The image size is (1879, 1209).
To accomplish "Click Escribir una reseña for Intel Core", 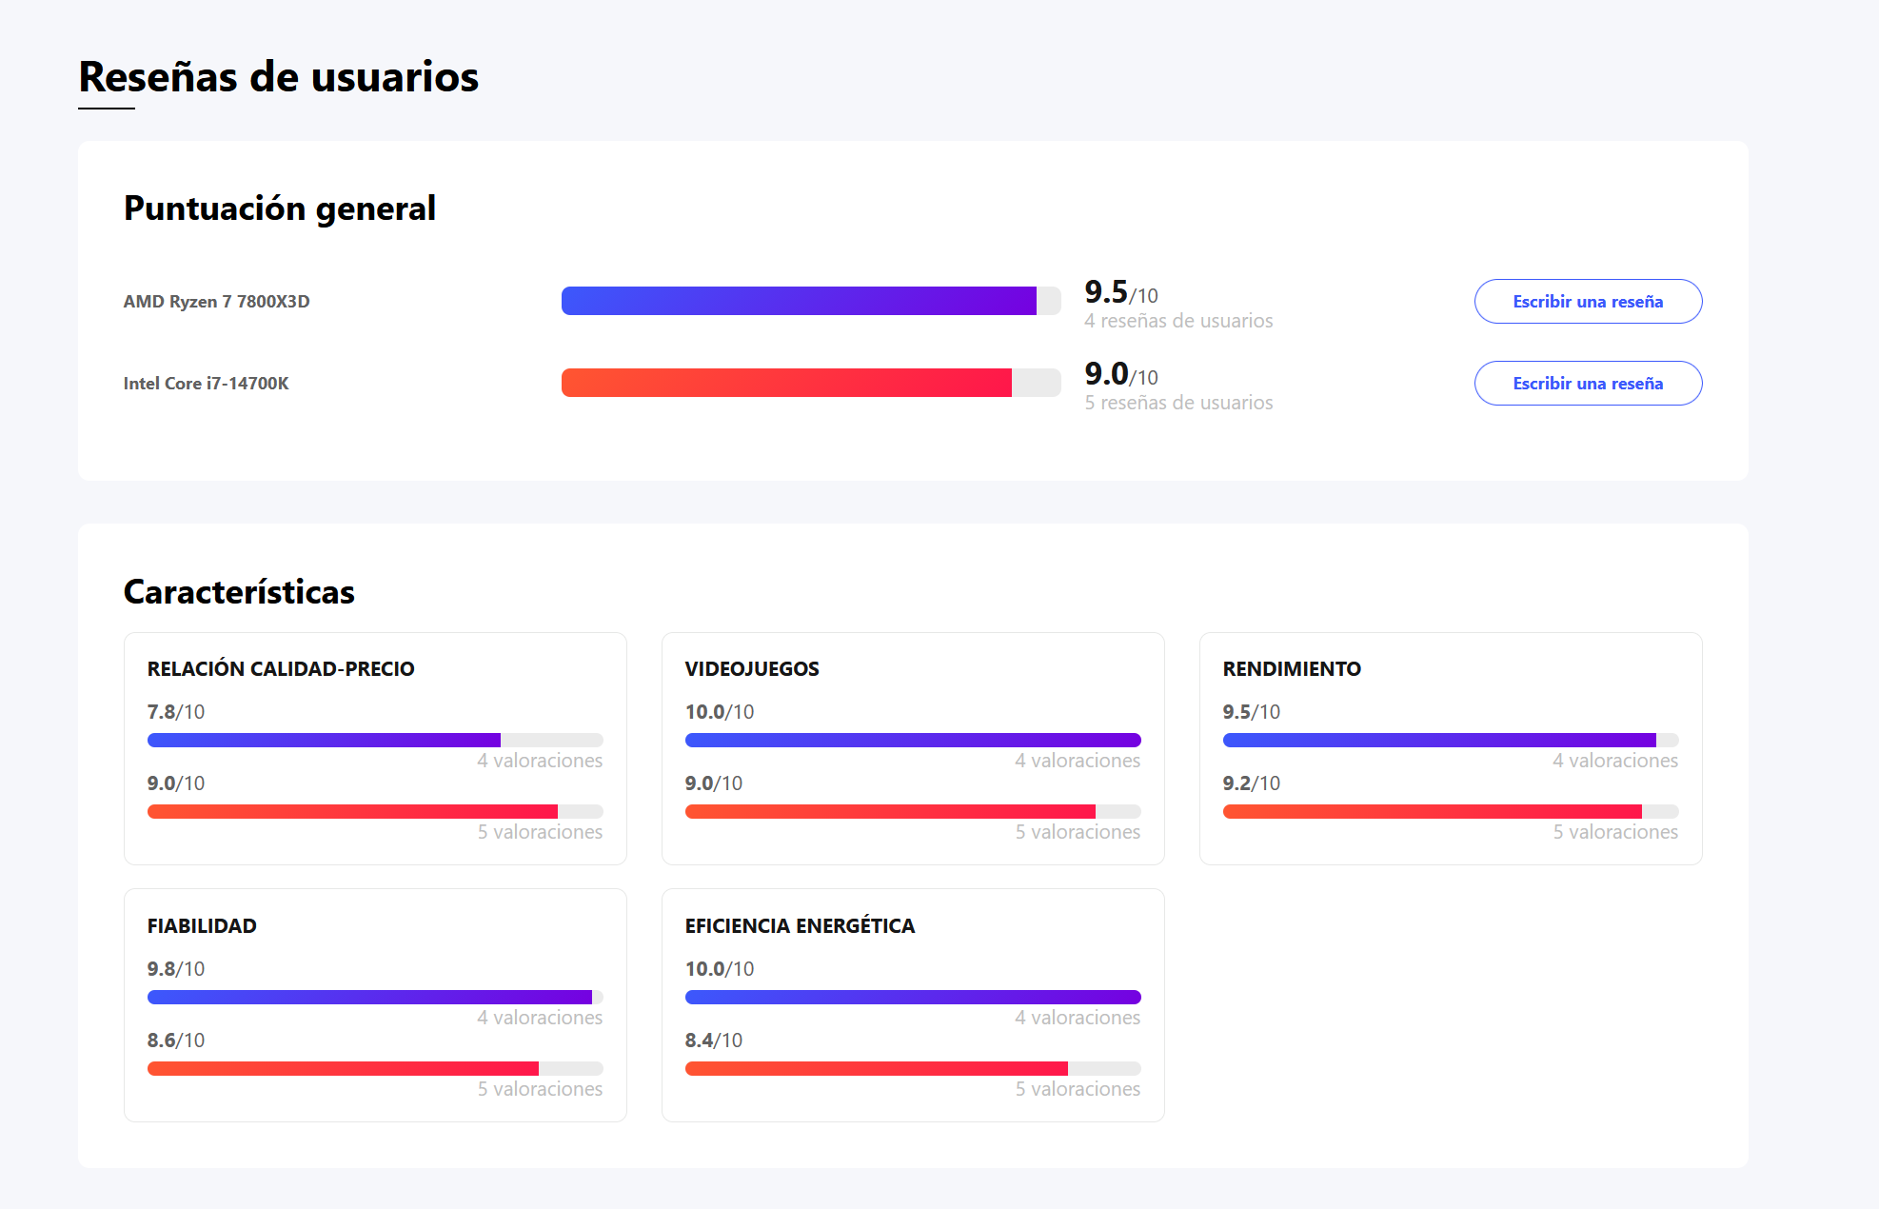I will 1588,384.
